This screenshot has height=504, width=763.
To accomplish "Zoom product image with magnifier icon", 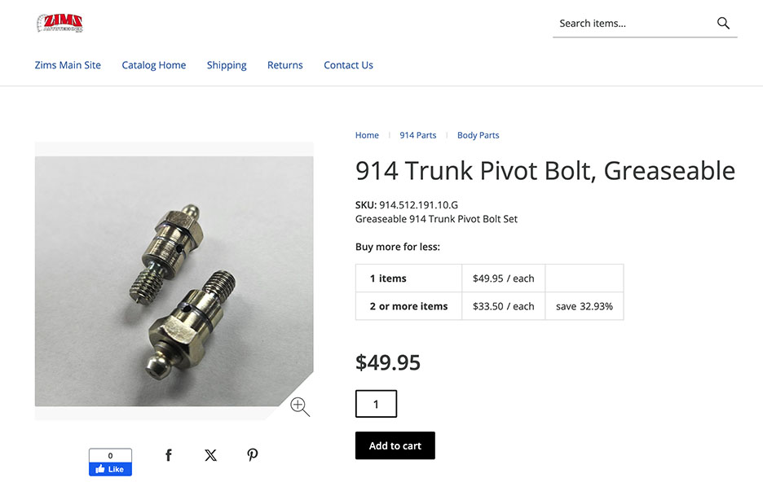I will 299,406.
